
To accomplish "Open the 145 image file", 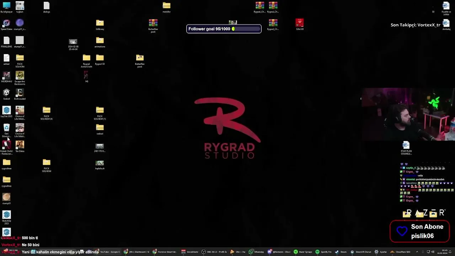I will 86,77.
